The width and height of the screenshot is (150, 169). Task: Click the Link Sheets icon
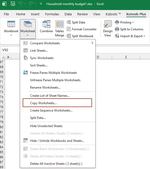(x=26, y=50)
